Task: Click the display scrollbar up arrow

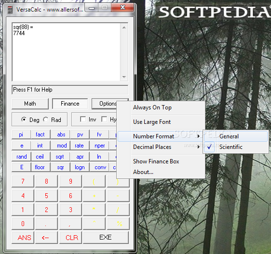Action: 124,27
